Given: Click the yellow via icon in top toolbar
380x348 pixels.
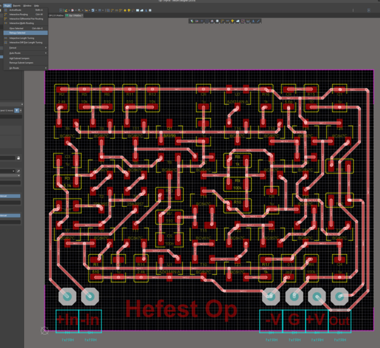Looking at the screenshot, I should point(129,10).
